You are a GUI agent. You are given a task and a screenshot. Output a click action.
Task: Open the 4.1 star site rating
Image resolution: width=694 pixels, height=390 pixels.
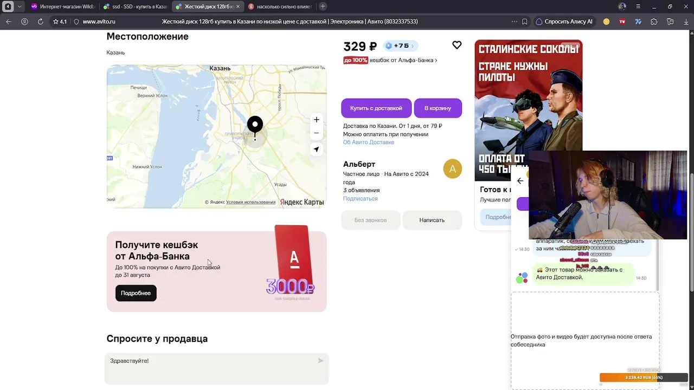60,22
